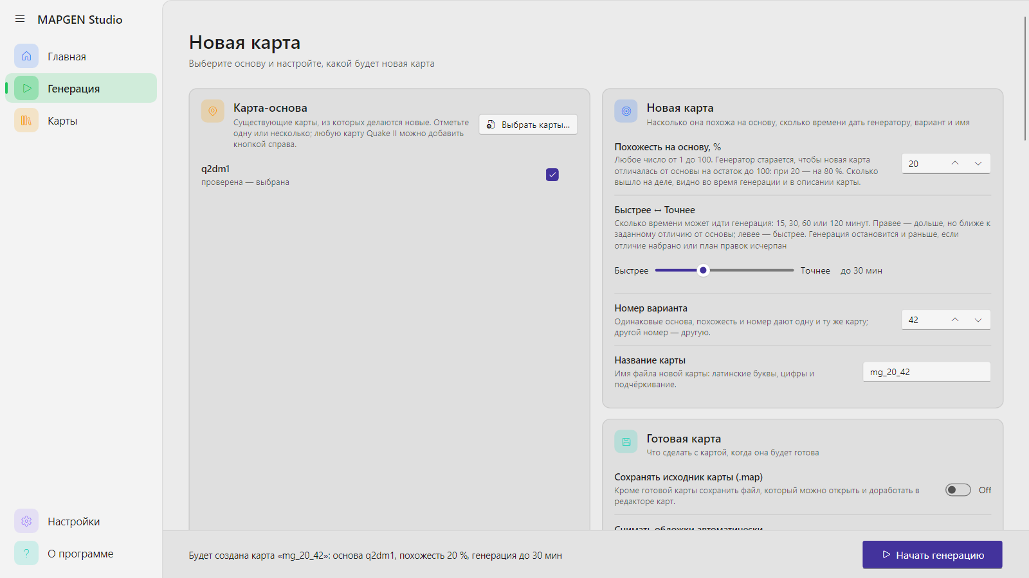Increase Номер варианта value
This screenshot has height=578, width=1029.
(x=955, y=319)
